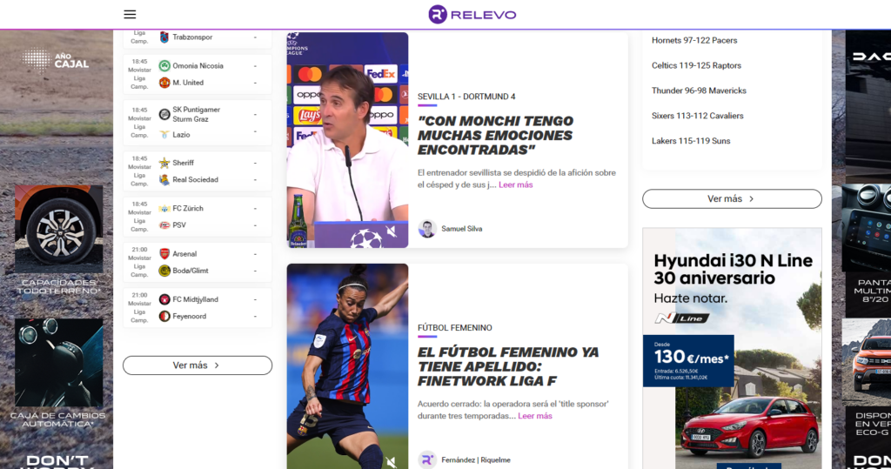Click Real Sociedad team crest
This screenshot has height=469, width=891.
(x=164, y=179)
